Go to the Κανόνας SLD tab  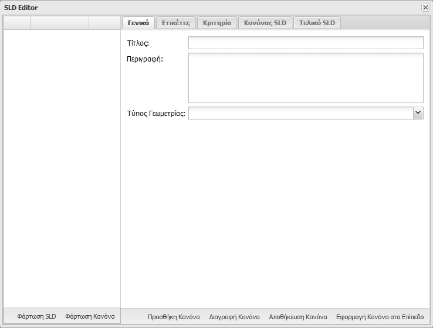pyautogui.click(x=265, y=23)
